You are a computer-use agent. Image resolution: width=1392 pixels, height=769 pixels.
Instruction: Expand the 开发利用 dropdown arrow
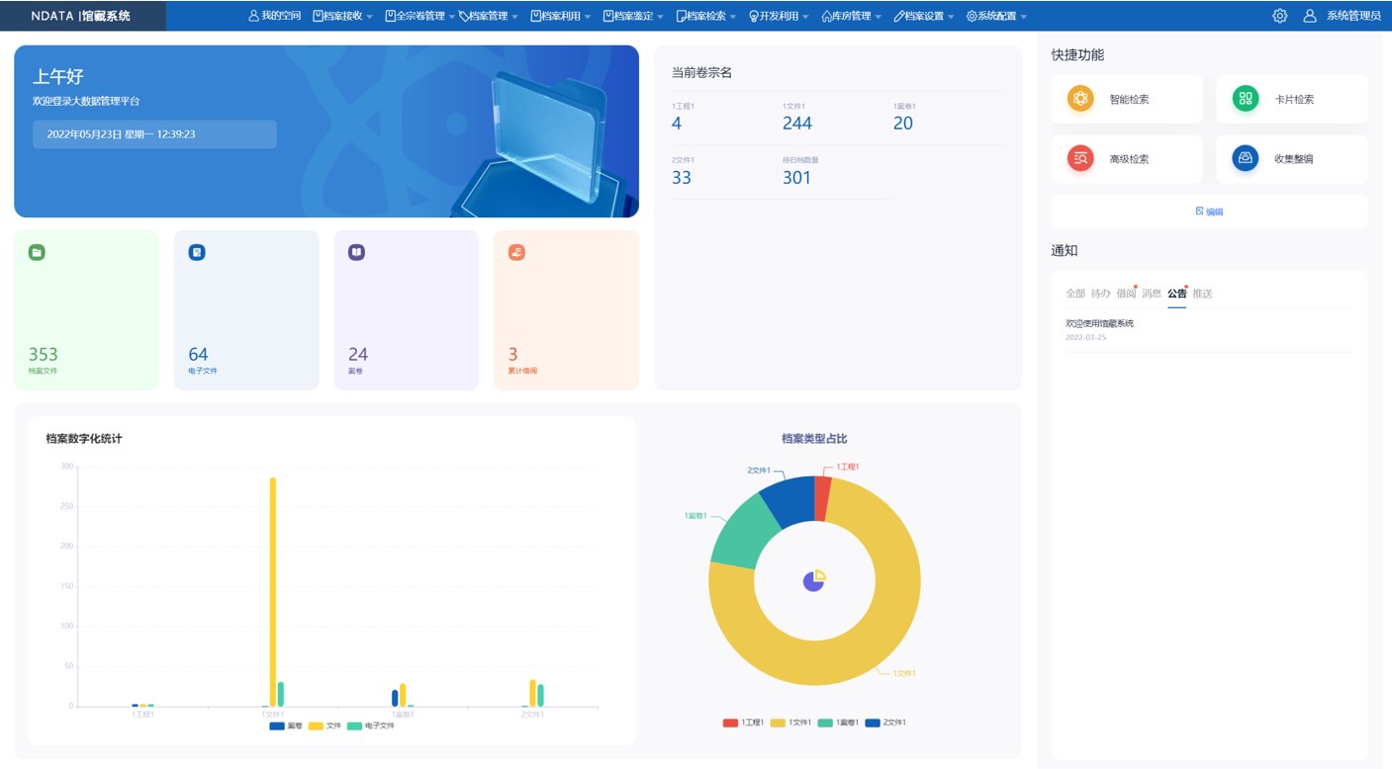click(x=805, y=17)
